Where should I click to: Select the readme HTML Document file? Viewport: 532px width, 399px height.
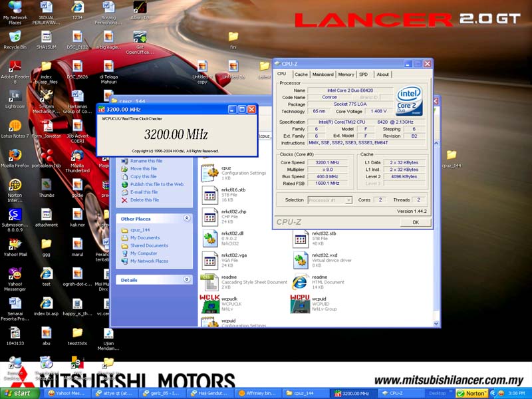tap(319, 282)
